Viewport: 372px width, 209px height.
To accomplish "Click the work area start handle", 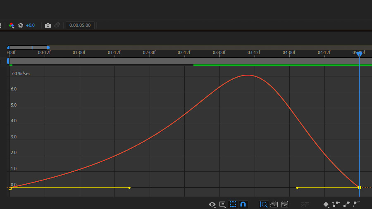I will (x=8, y=61).
